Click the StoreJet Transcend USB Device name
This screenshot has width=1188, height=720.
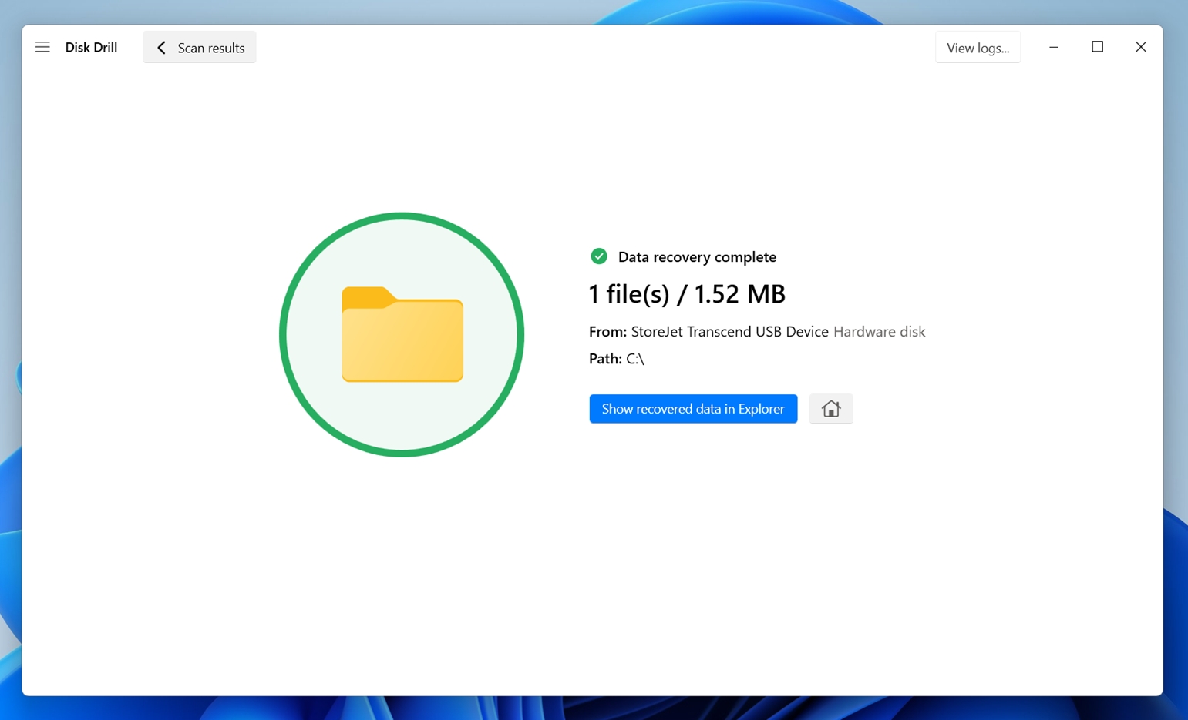click(x=729, y=332)
